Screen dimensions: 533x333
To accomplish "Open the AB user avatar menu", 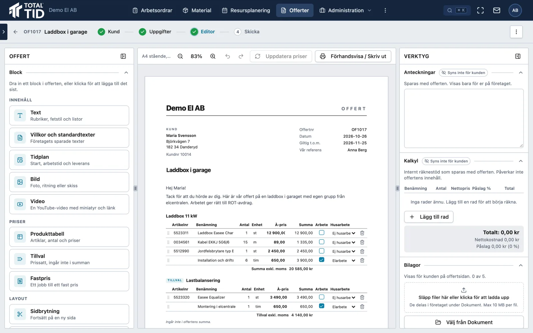I will pyautogui.click(x=515, y=10).
